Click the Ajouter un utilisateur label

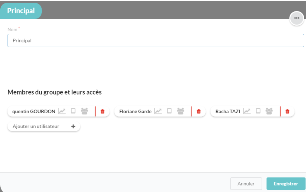coord(36,126)
